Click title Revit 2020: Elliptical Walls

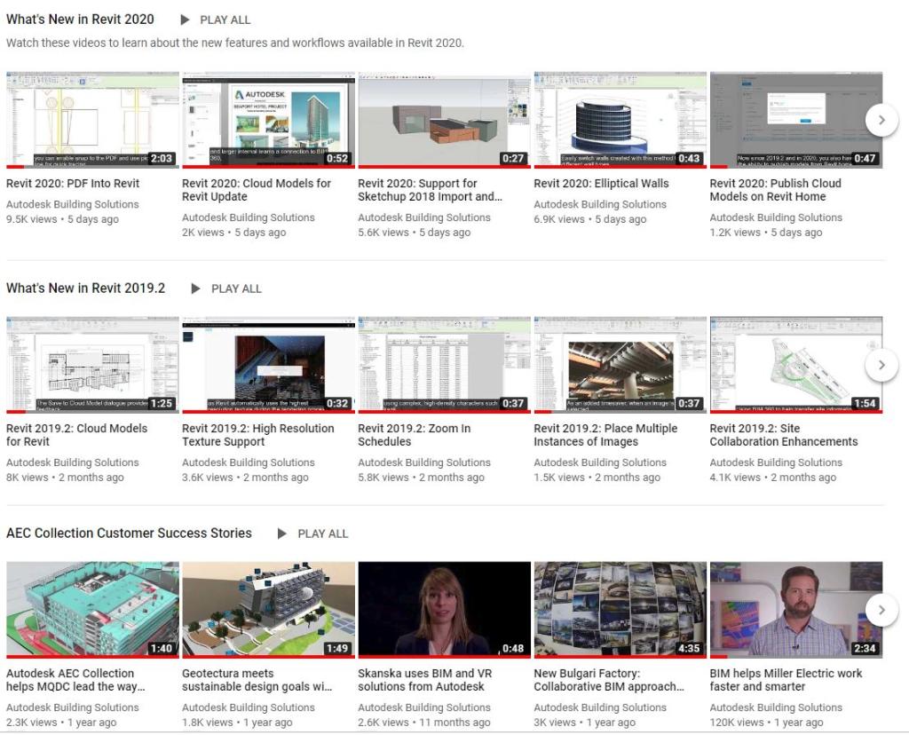[601, 183]
